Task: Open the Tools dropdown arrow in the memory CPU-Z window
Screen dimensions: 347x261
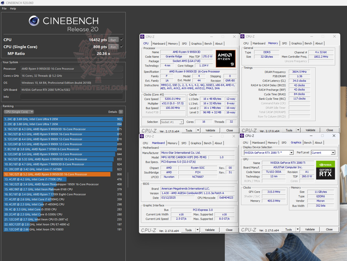Action: tap(298, 130)
